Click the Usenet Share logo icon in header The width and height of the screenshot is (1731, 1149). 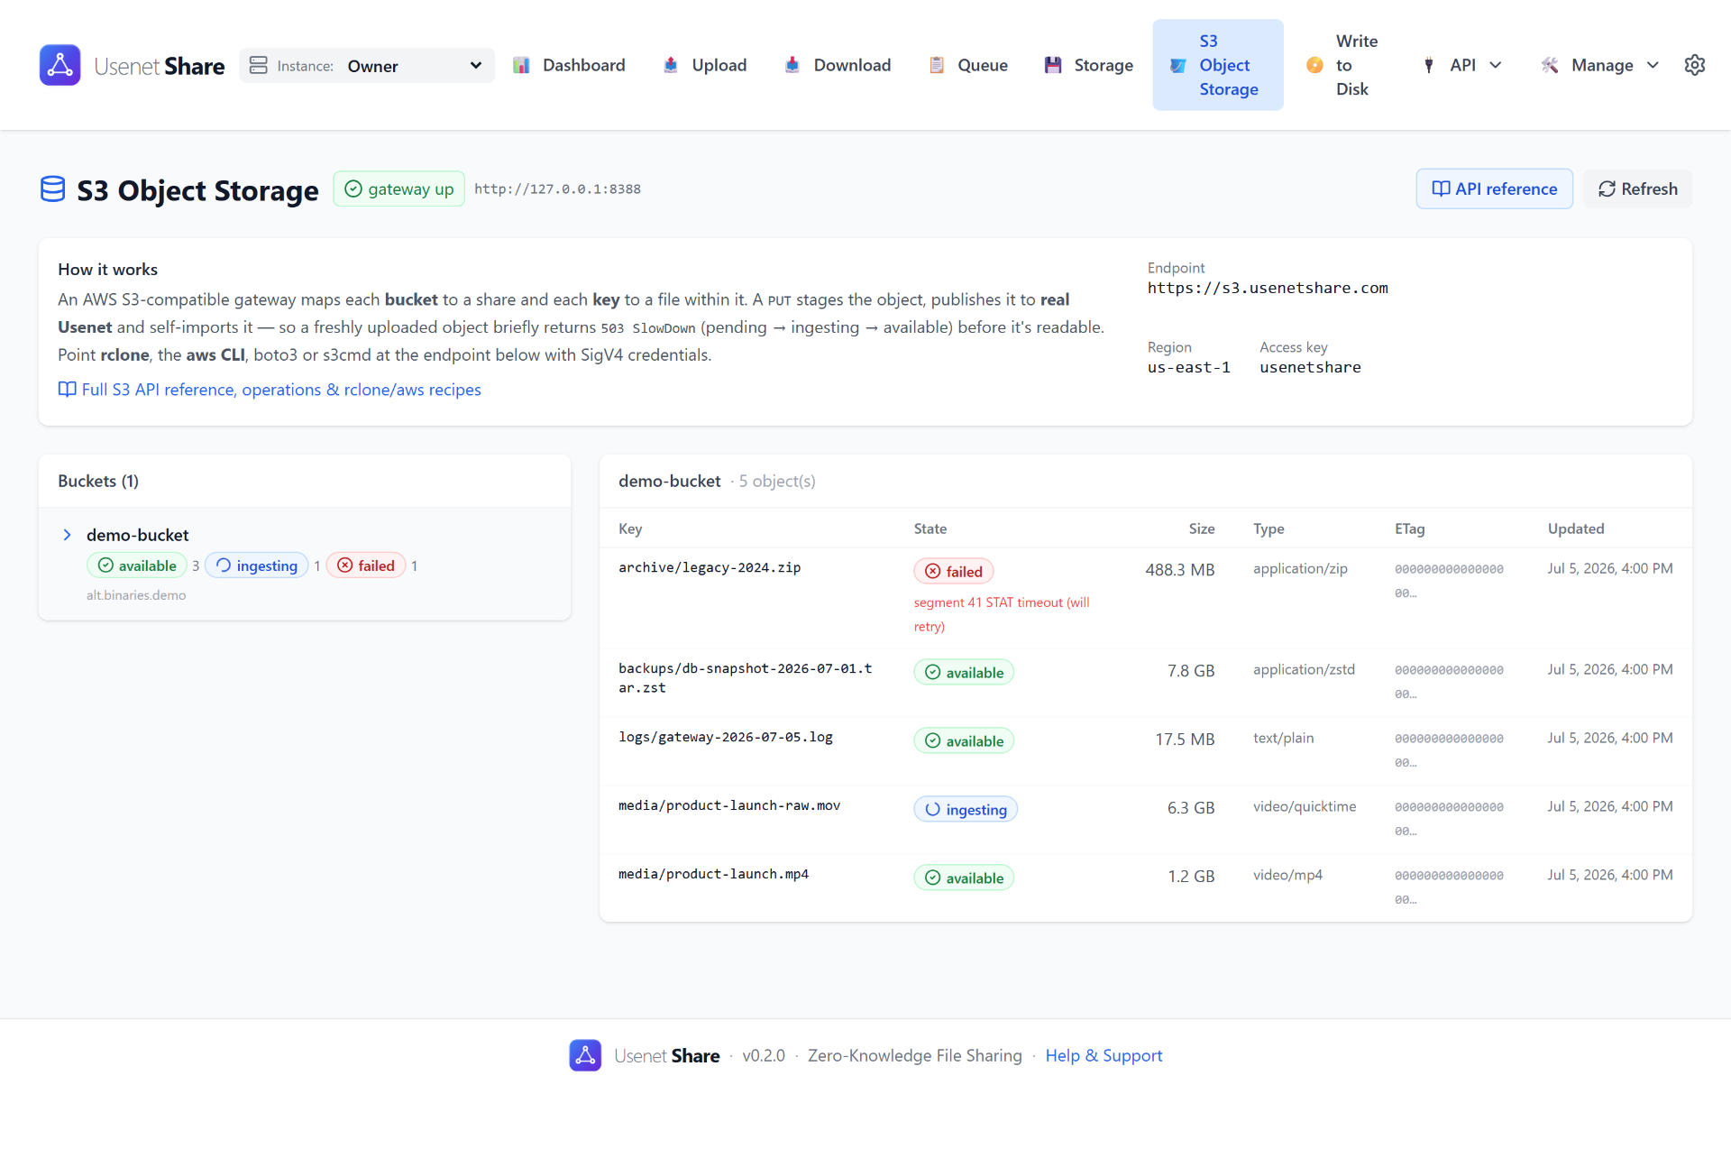(60, 65)
